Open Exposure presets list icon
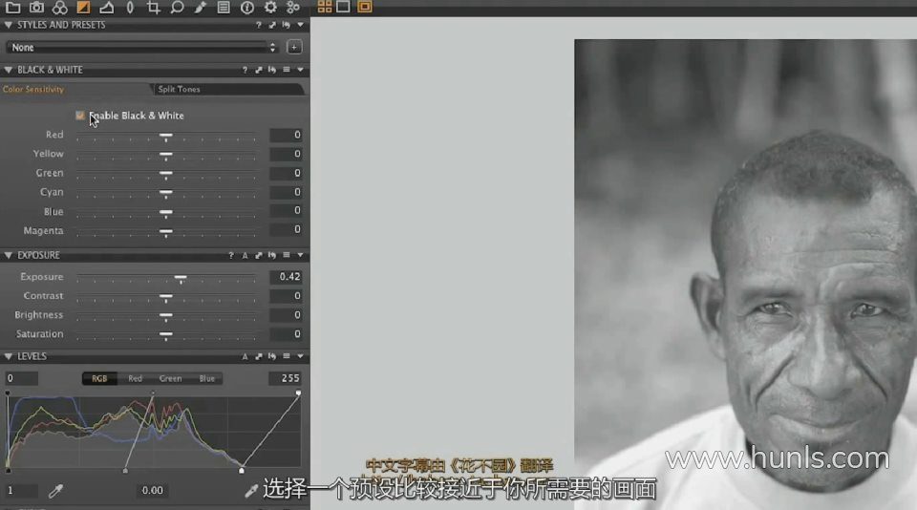The image size is (917, 510). [287, 256]
